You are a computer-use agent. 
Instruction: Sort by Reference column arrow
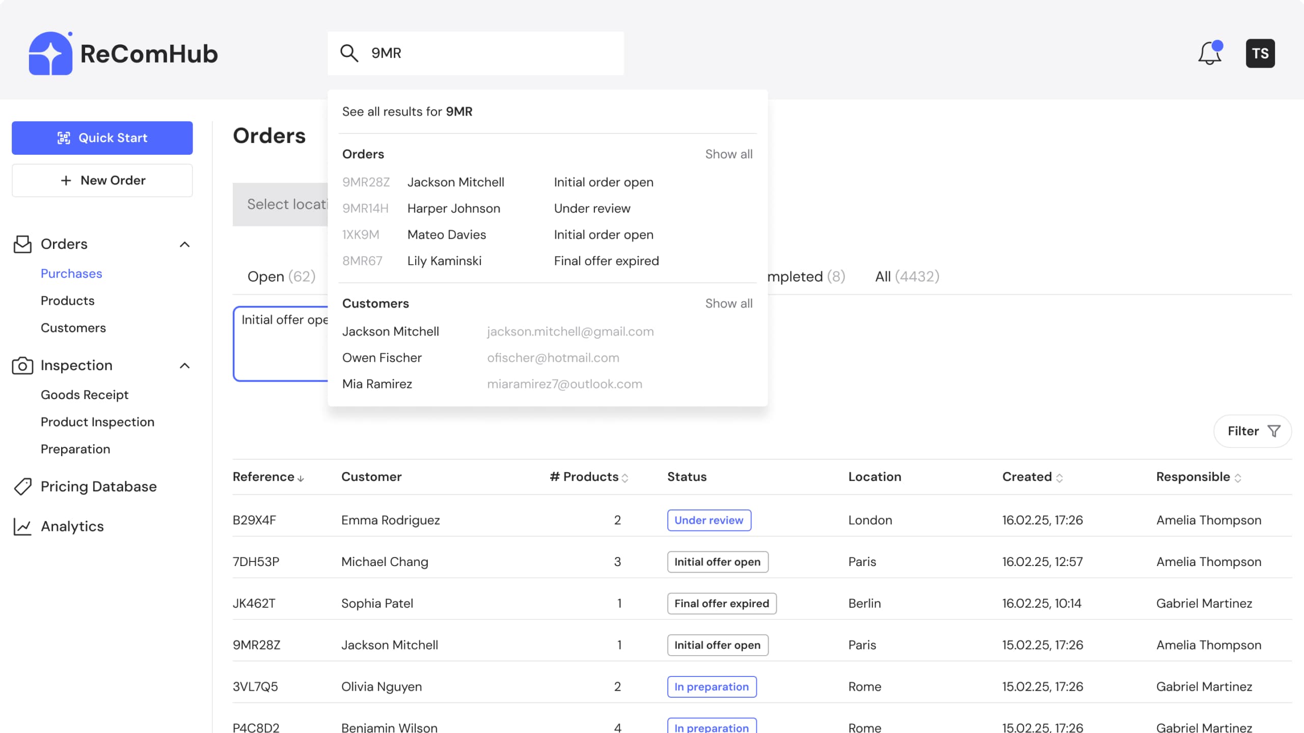[301, 478]
